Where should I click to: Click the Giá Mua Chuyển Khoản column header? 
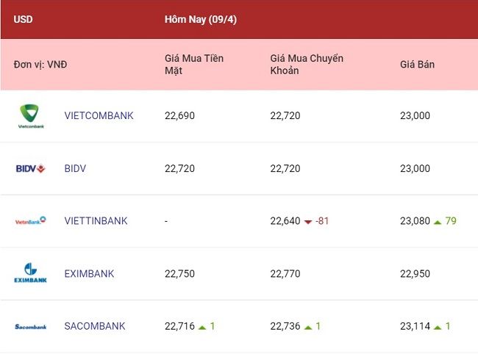tap(307, 64)
